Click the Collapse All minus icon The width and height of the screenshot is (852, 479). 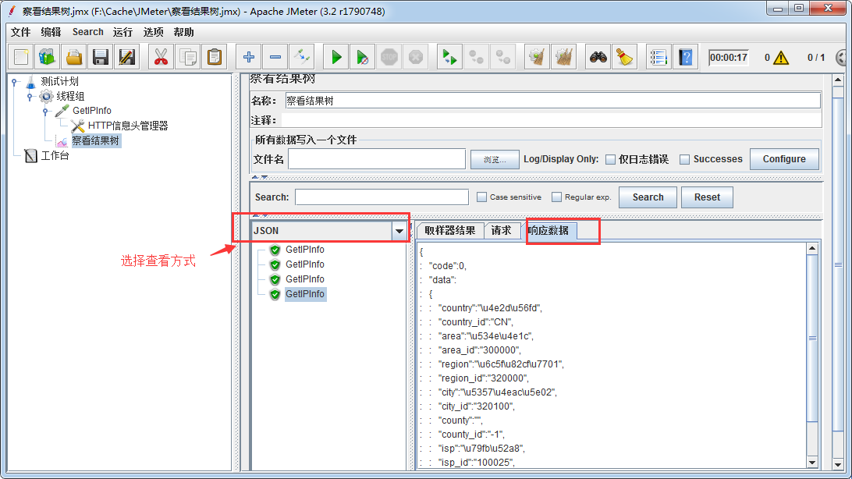pos(275,57)
